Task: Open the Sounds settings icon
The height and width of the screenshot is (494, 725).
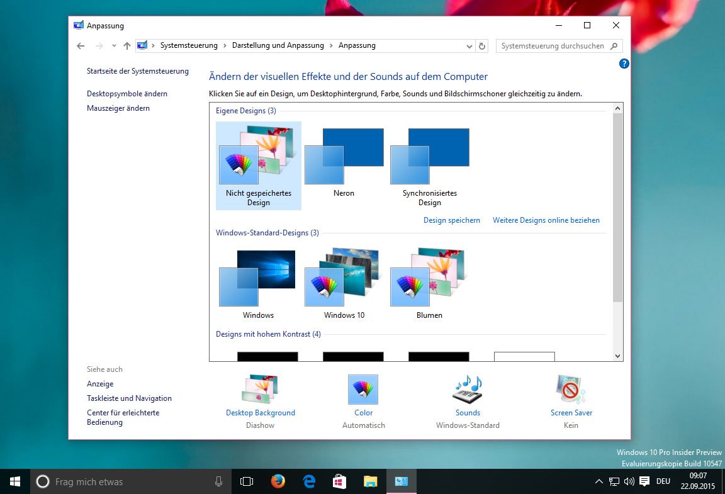Action: coord(468,388)
